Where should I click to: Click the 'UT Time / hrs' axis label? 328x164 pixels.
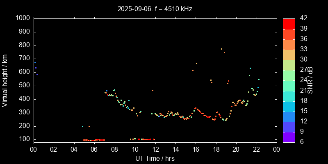coord(155,158)
